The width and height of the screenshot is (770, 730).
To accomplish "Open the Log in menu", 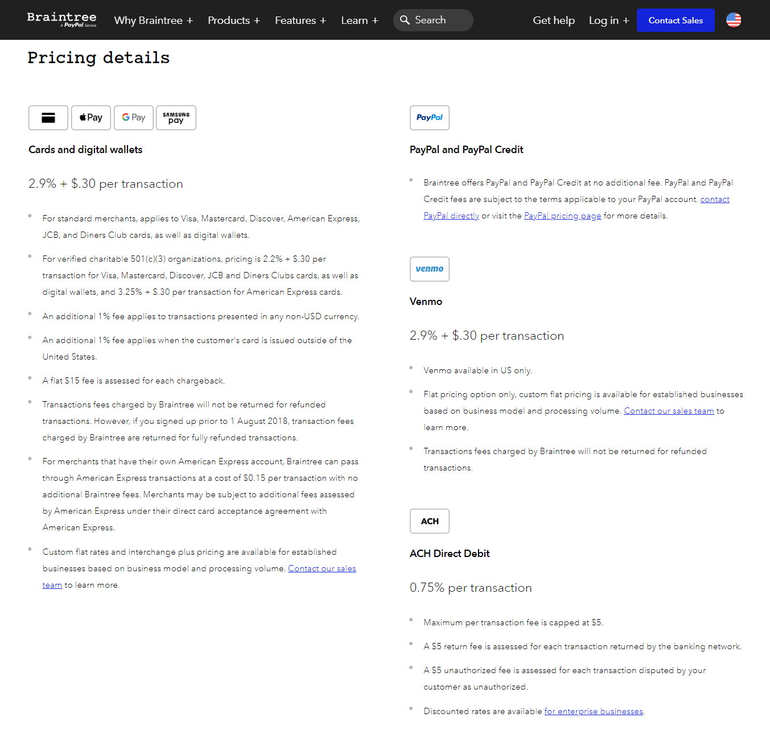I will [609, 20].
